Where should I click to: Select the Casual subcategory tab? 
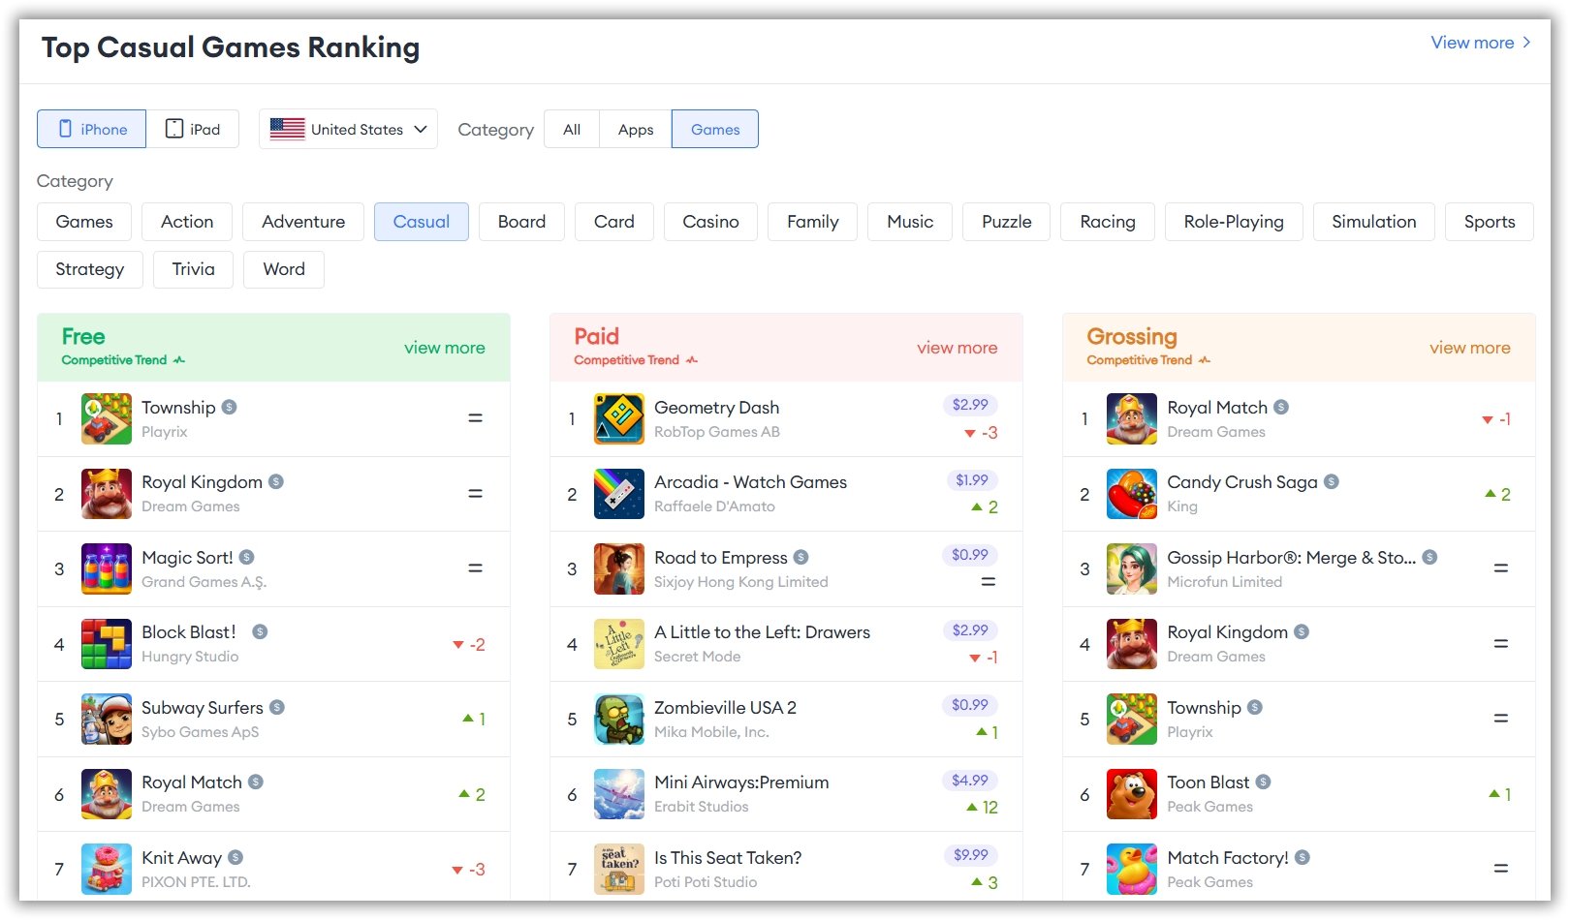click(x=422, y=222)
